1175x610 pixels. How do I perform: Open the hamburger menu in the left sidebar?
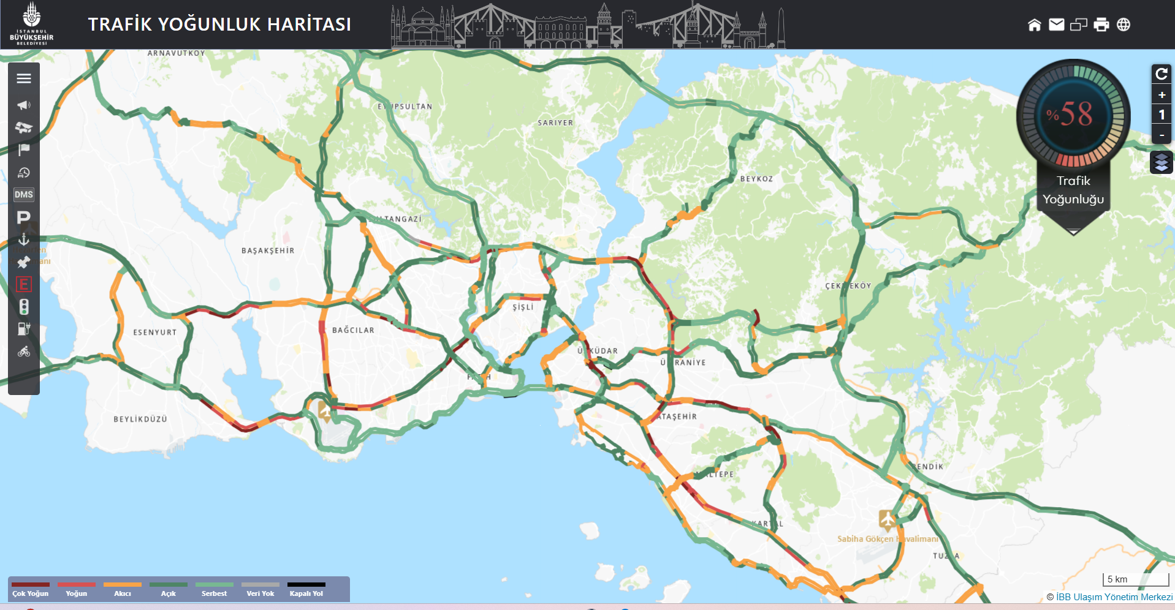(x=24, y=78)
